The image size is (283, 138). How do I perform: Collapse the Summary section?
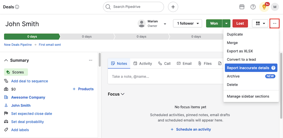[x=6, y=60]
